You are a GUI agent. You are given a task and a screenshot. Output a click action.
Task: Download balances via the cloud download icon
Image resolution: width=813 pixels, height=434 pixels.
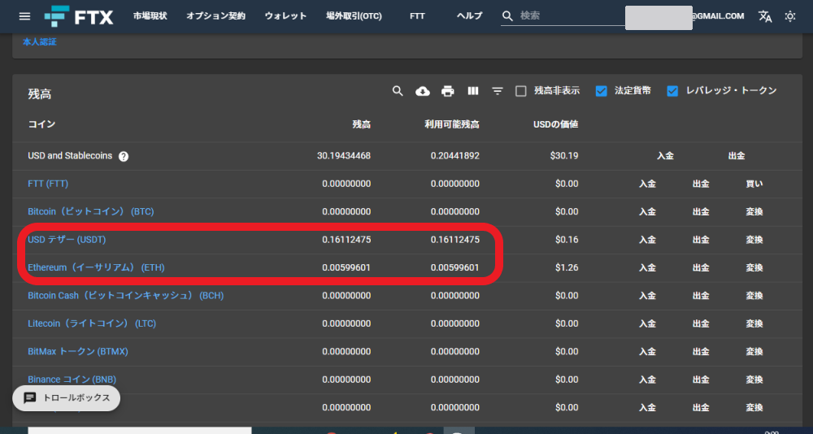(x=423, y=91)
